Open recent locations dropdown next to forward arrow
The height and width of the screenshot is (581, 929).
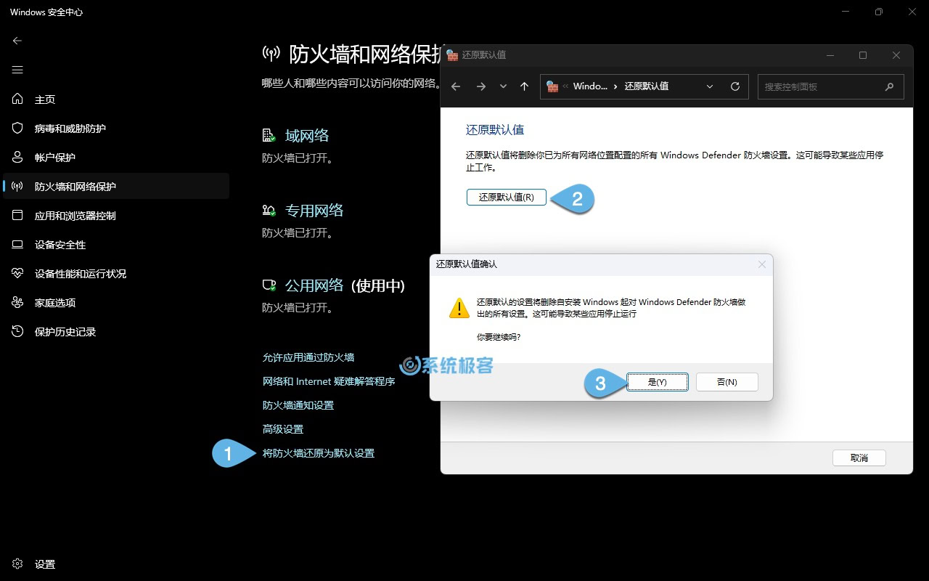point(503,86)
